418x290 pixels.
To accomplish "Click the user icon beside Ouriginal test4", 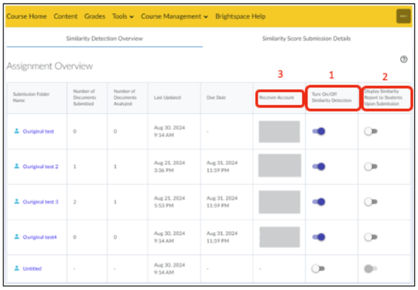I will pyautogui.click(x=16, y=237).
